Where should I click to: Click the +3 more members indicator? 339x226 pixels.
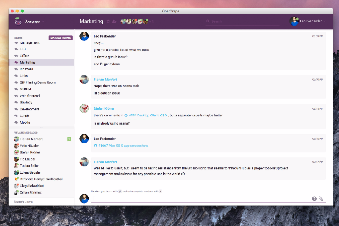pos(151,22)
